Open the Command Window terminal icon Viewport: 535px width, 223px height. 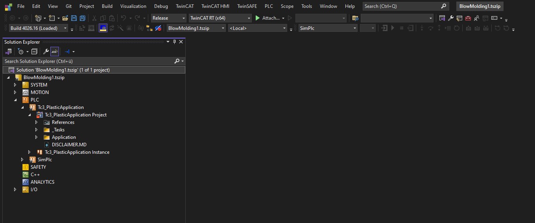pyautogui.click(x=494, y=18)
